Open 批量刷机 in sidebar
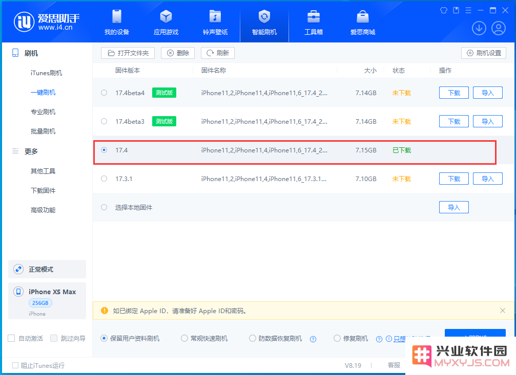This screenshot has width=516, height=375. (43, 131)
